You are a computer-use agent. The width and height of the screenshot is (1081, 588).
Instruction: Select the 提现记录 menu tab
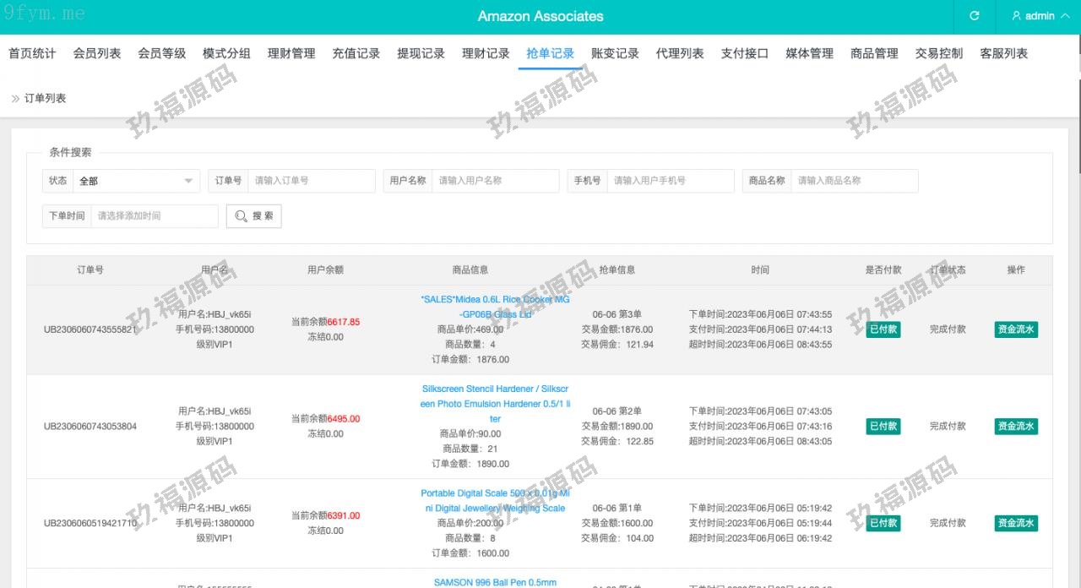click(421, 53)
